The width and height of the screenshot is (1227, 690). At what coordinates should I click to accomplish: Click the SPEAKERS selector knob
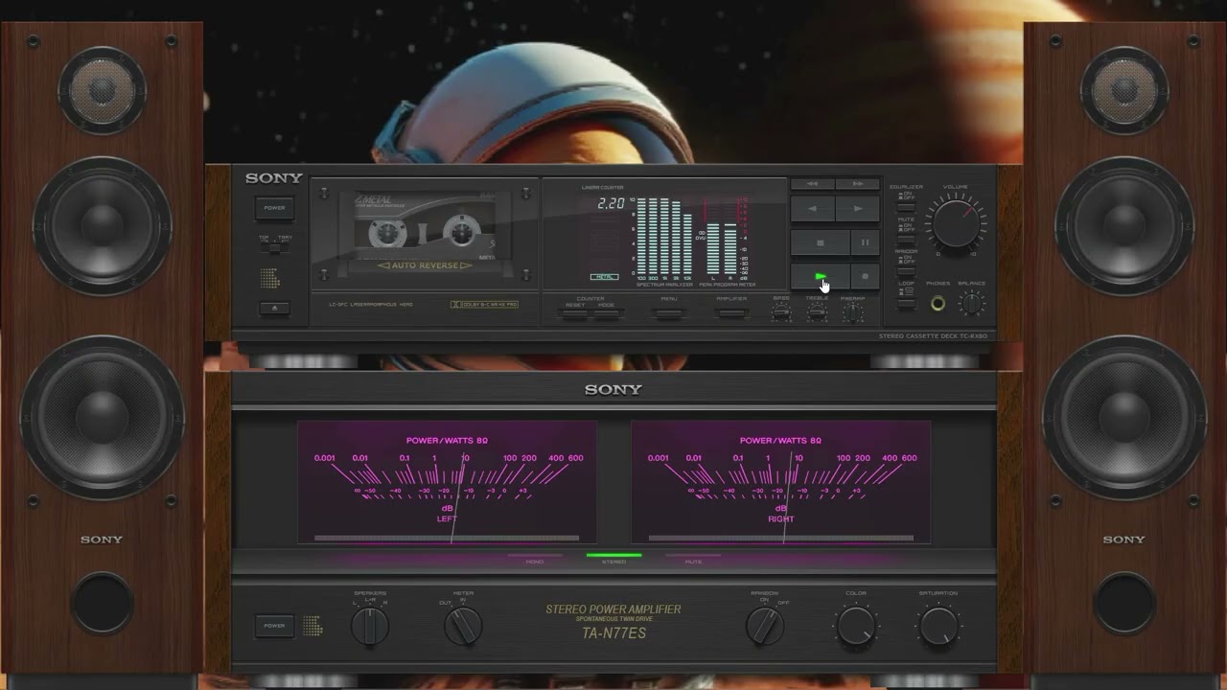pyautogui.click(x=369, y=626)
